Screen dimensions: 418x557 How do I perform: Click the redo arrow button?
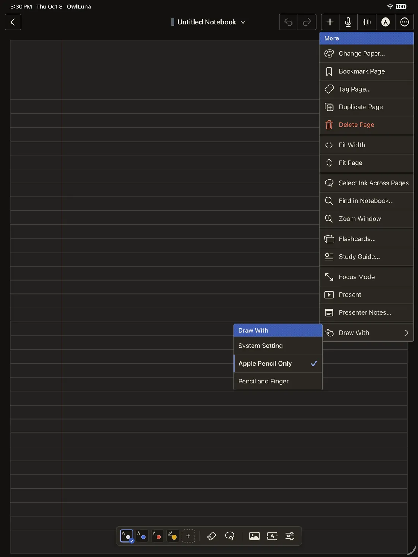[307, 22]
